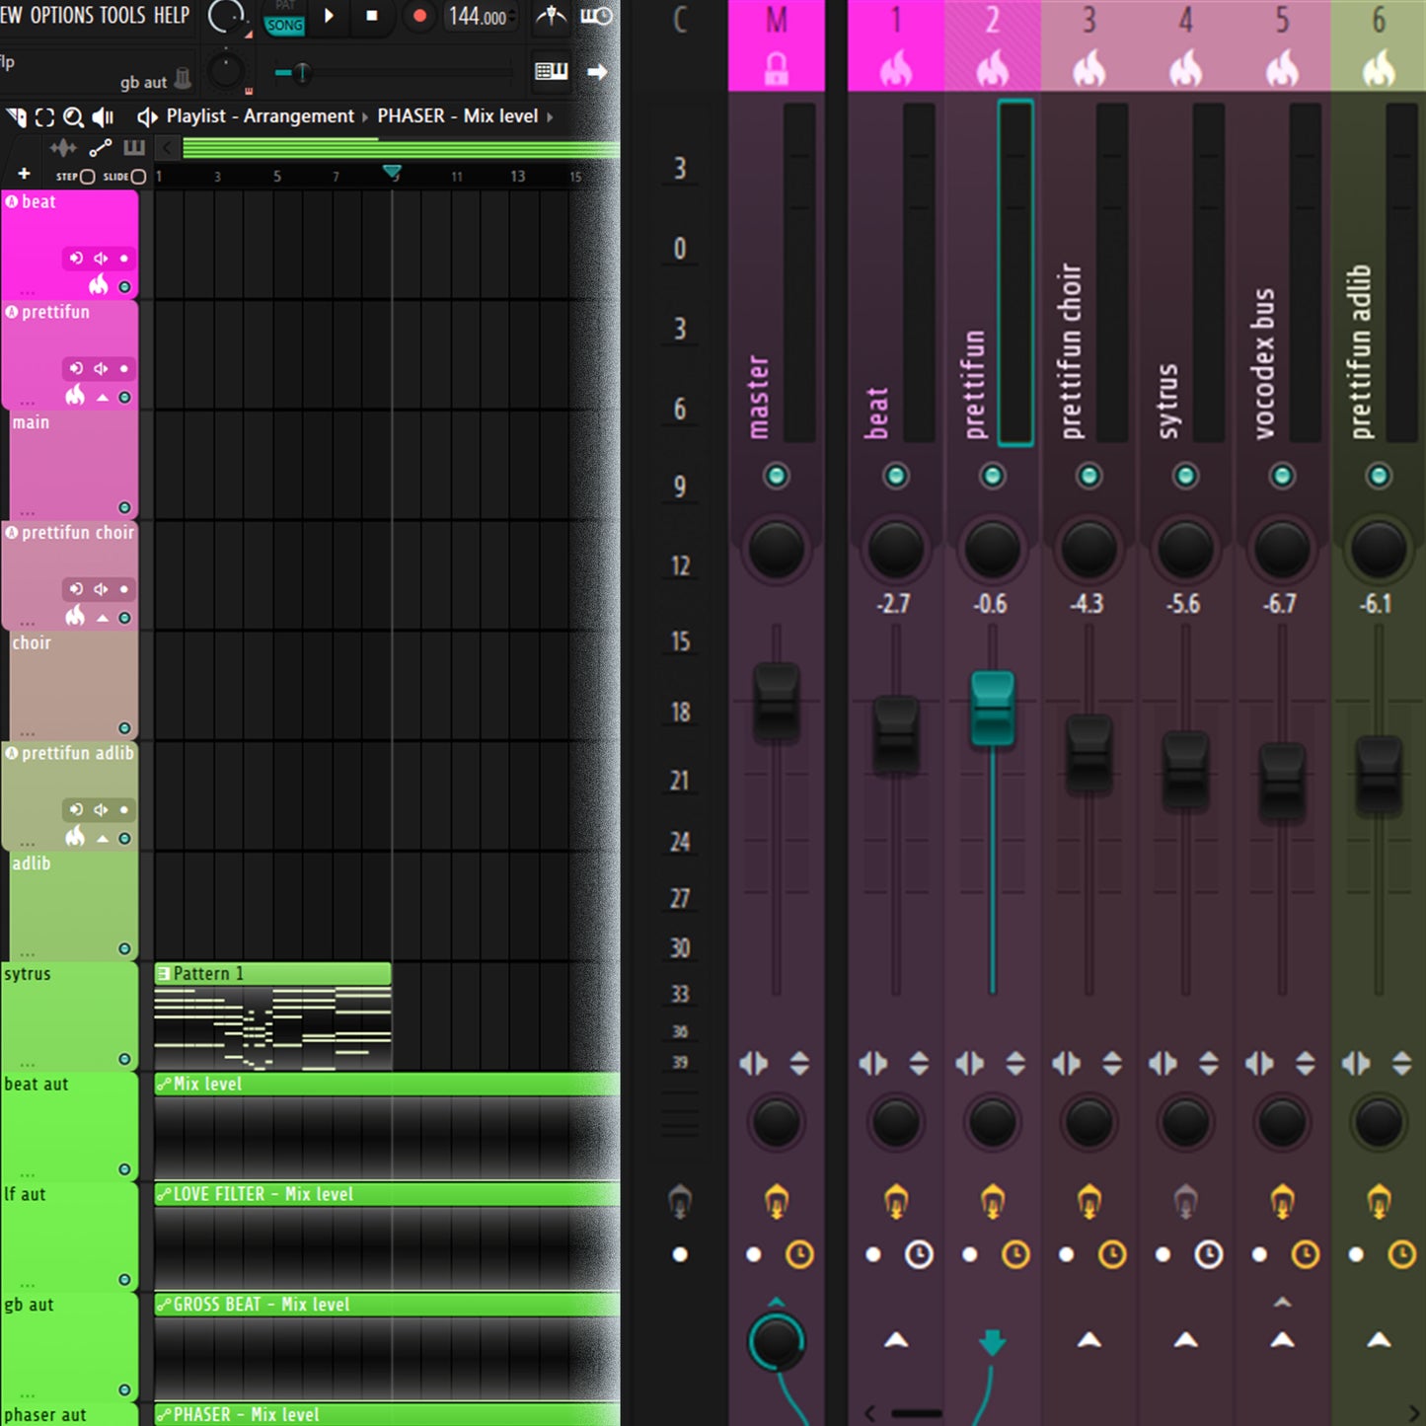Screen dimensions: 1426x1426
Task: Click the flame icon on prettifun choir playlist track
Action: pos(75,616)
